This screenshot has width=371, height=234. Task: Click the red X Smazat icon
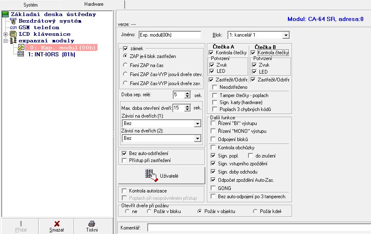click(57, 224)
